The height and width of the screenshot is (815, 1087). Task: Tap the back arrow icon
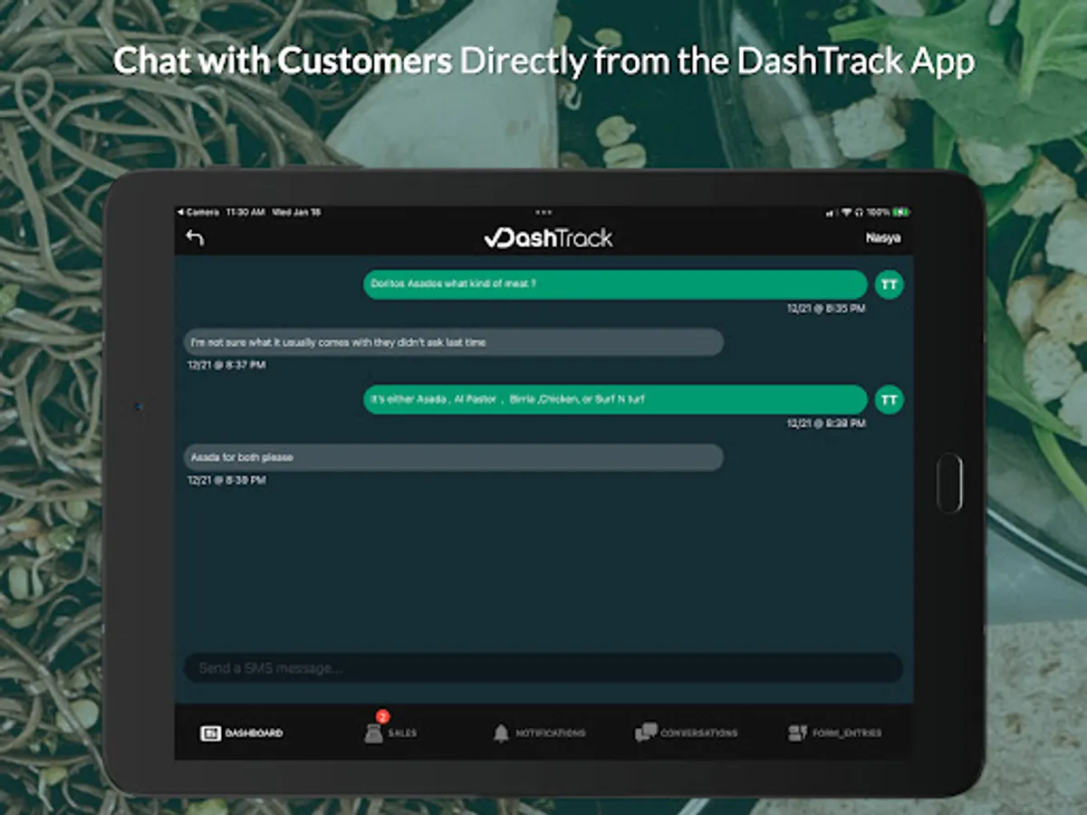195,238
